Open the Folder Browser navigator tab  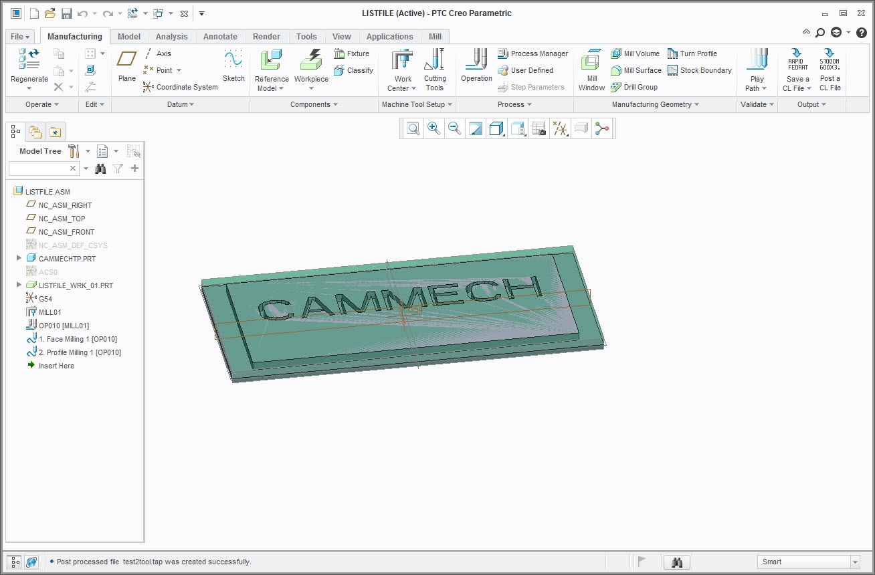pyautogui.click(x=35, y=132)
